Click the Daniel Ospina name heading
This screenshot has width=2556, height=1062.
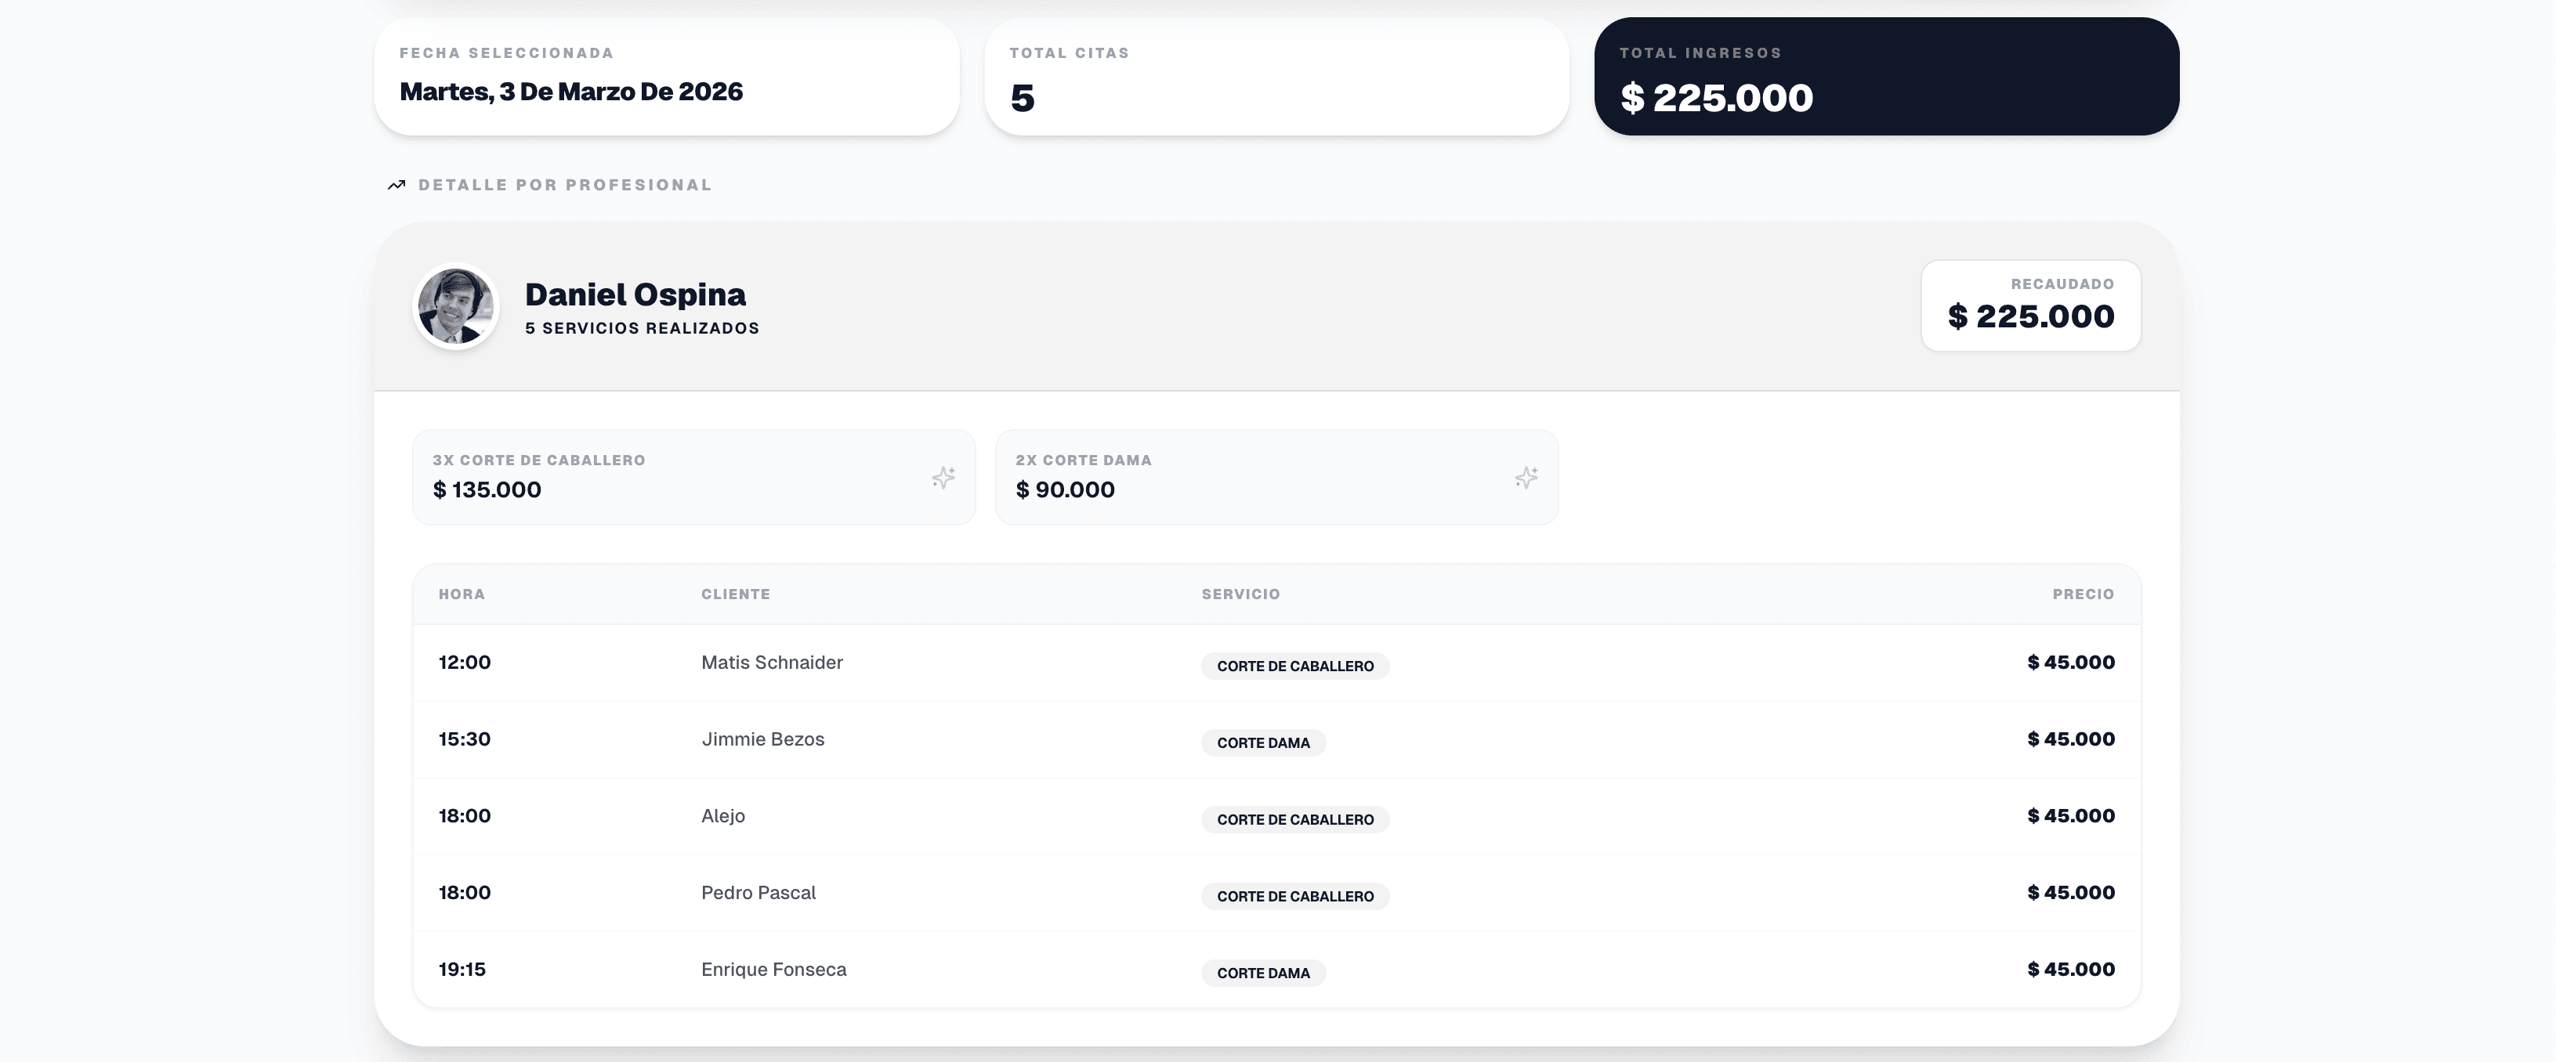click(635, 294)
